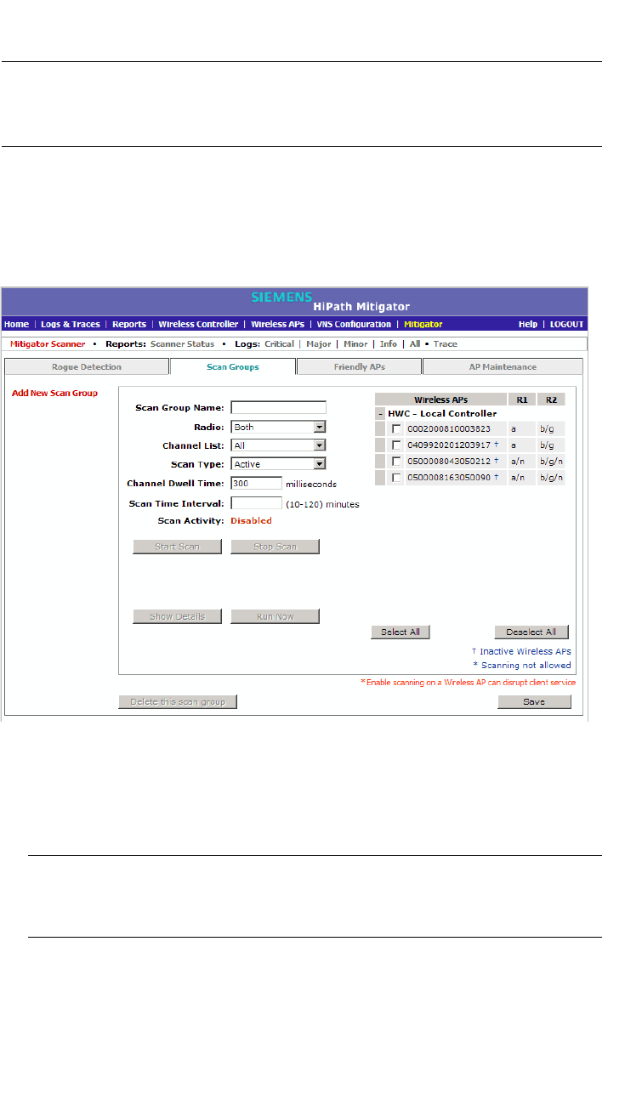
Task: Click AP serial 0500008163050090
Action: (x=449, y=479)
